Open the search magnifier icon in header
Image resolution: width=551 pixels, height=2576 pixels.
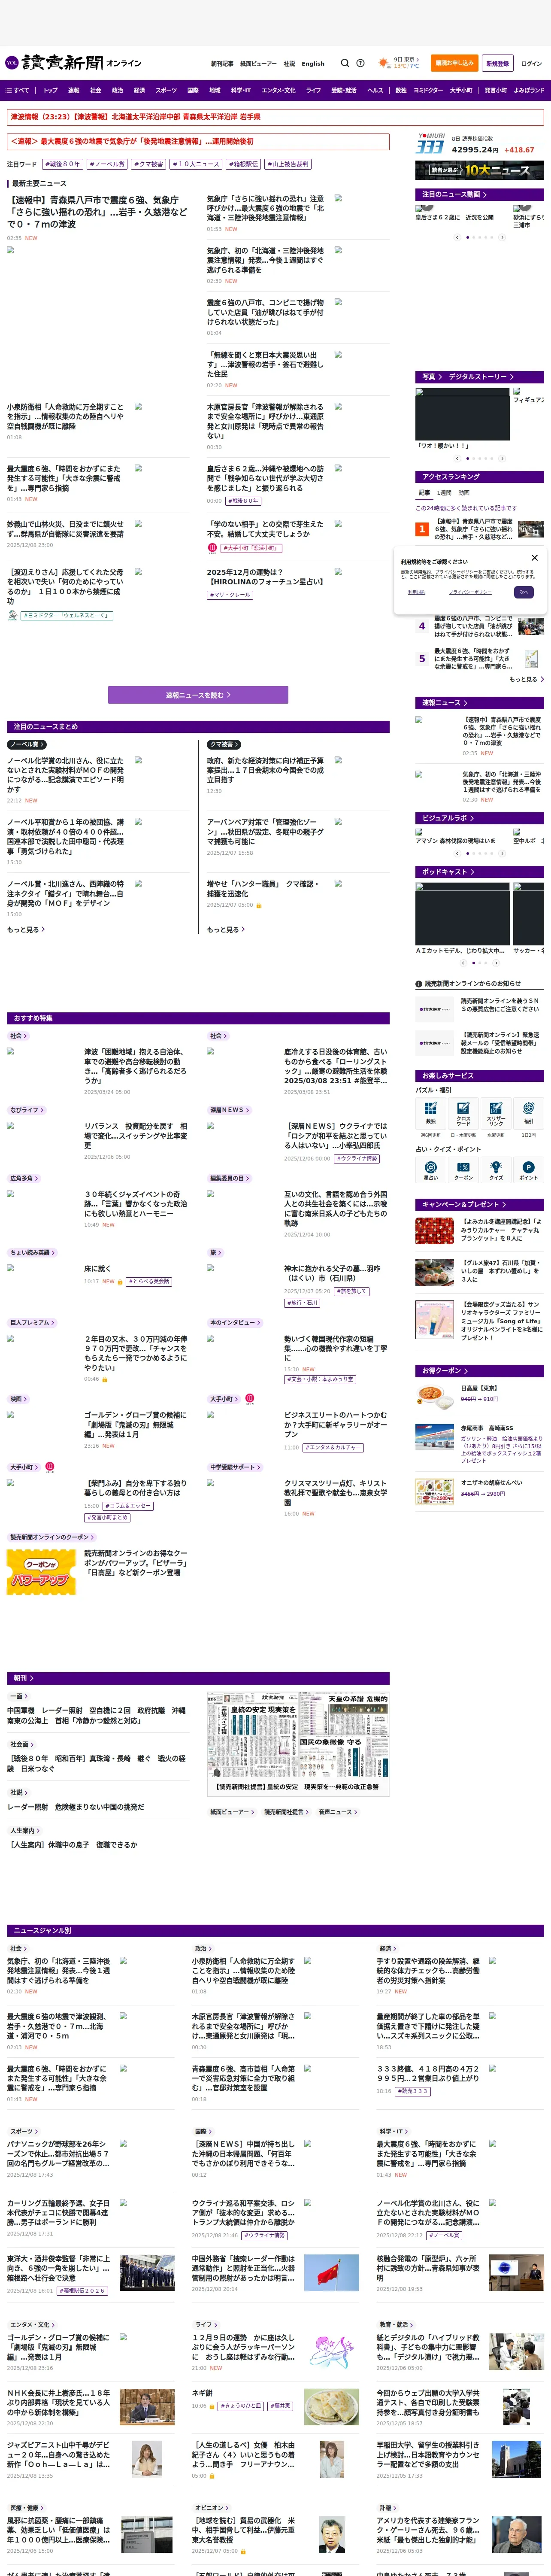click(345, 63)
